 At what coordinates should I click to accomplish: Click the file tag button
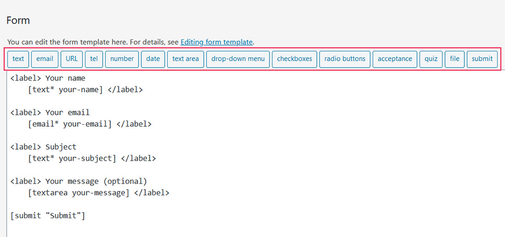[x=454, y=59]
